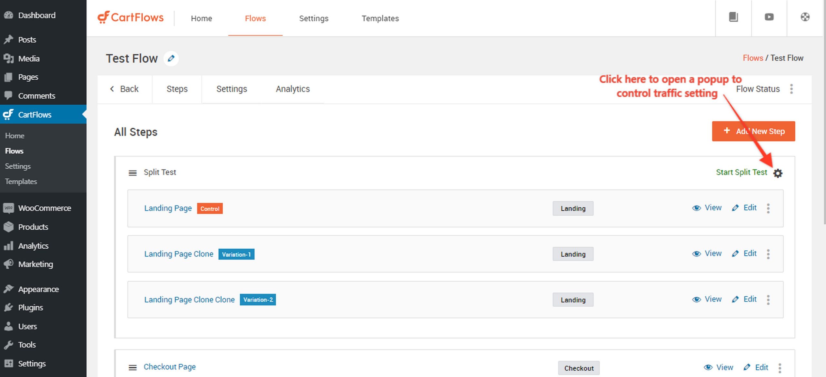Grab the drag handle beside Checkout Page
This screenshot has width=826, height=377.
132,367
